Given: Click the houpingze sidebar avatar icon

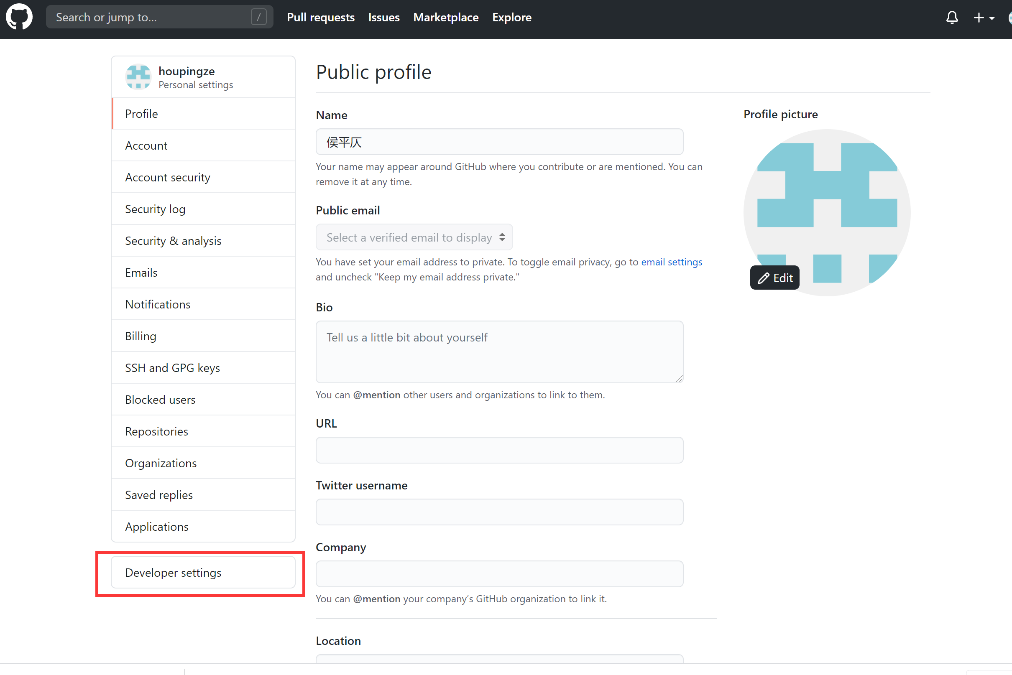Looking at the screenshot, I should [x=138, y=77].
